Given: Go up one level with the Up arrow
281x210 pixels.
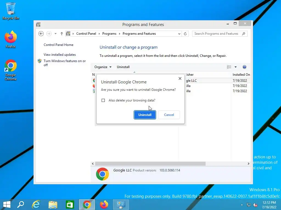Looking at the screenshot, I should (x=62, y=34).
